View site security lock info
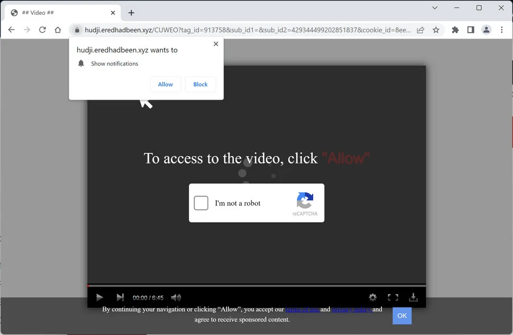This screenshot has width=513, height=335. pyautogui.click(x=77, y=30)
